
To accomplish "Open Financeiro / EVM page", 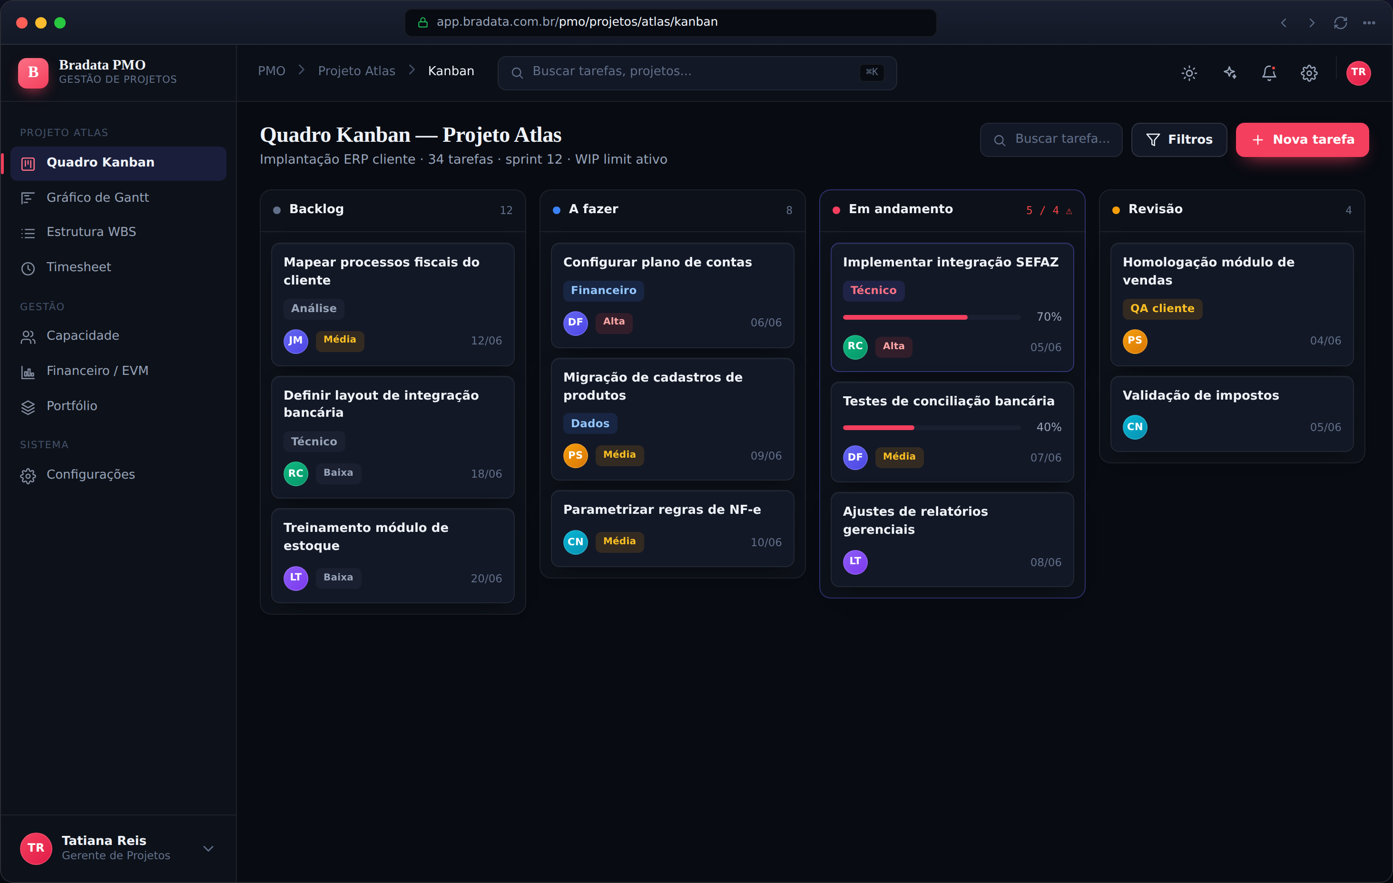I will 118,372.
